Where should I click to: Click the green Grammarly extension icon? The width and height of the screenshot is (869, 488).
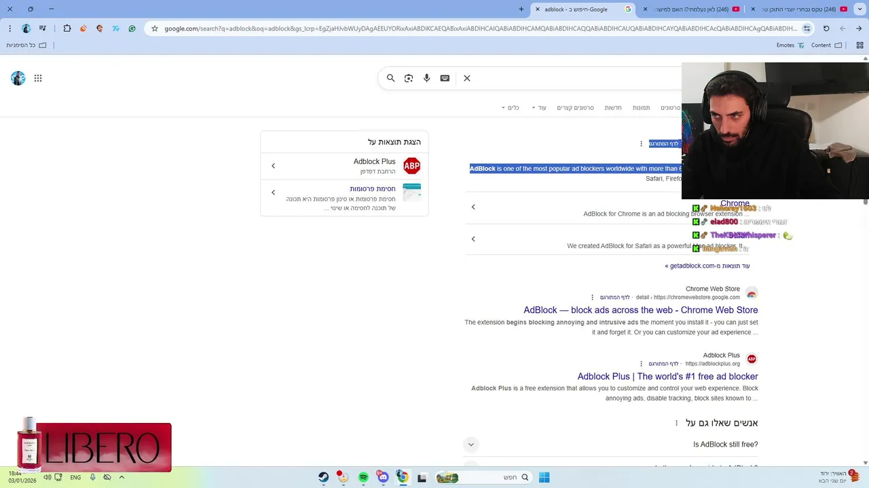click(132, 28)
